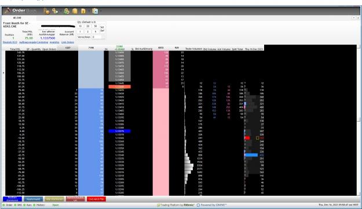Screen dimensions: 362x209
Task: Set quantity preset to 20
Action: tap(87, 26)
